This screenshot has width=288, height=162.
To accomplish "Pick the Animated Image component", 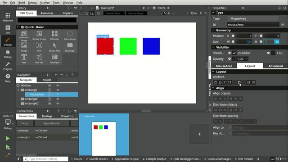I will tap(24, 36).
